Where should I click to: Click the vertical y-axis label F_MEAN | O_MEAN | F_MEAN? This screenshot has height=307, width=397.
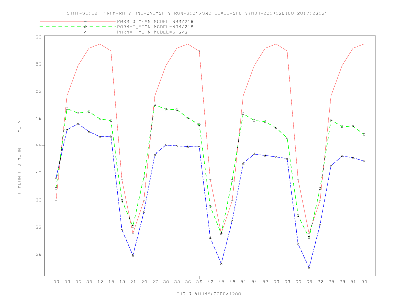click(x=19, y=158)
